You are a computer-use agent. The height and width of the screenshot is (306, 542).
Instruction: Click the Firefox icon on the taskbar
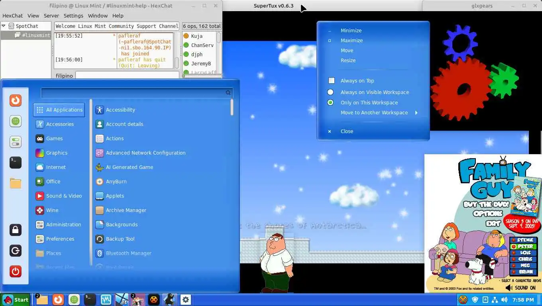[x=58, y=300]
